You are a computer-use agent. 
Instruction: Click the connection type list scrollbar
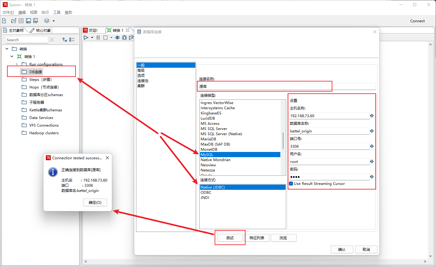[283, 140]
